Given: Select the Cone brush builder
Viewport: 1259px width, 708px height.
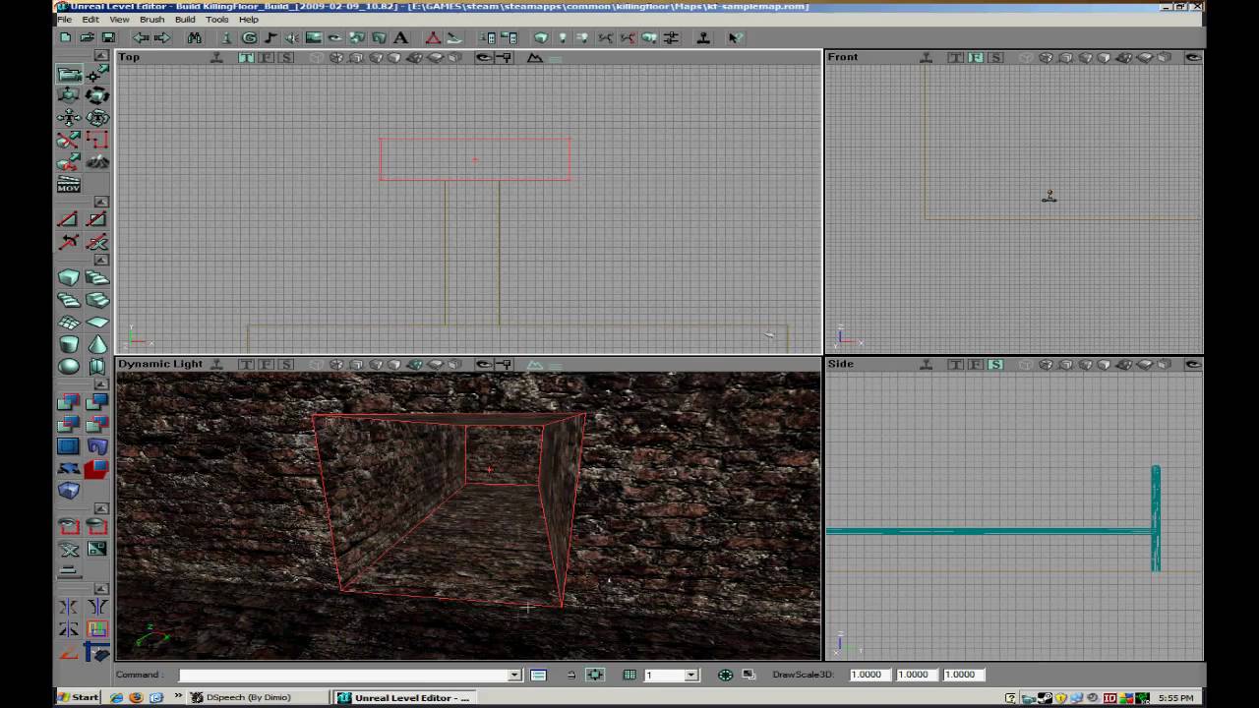Looking at the screenshot, I should click(x=97, y=344).
